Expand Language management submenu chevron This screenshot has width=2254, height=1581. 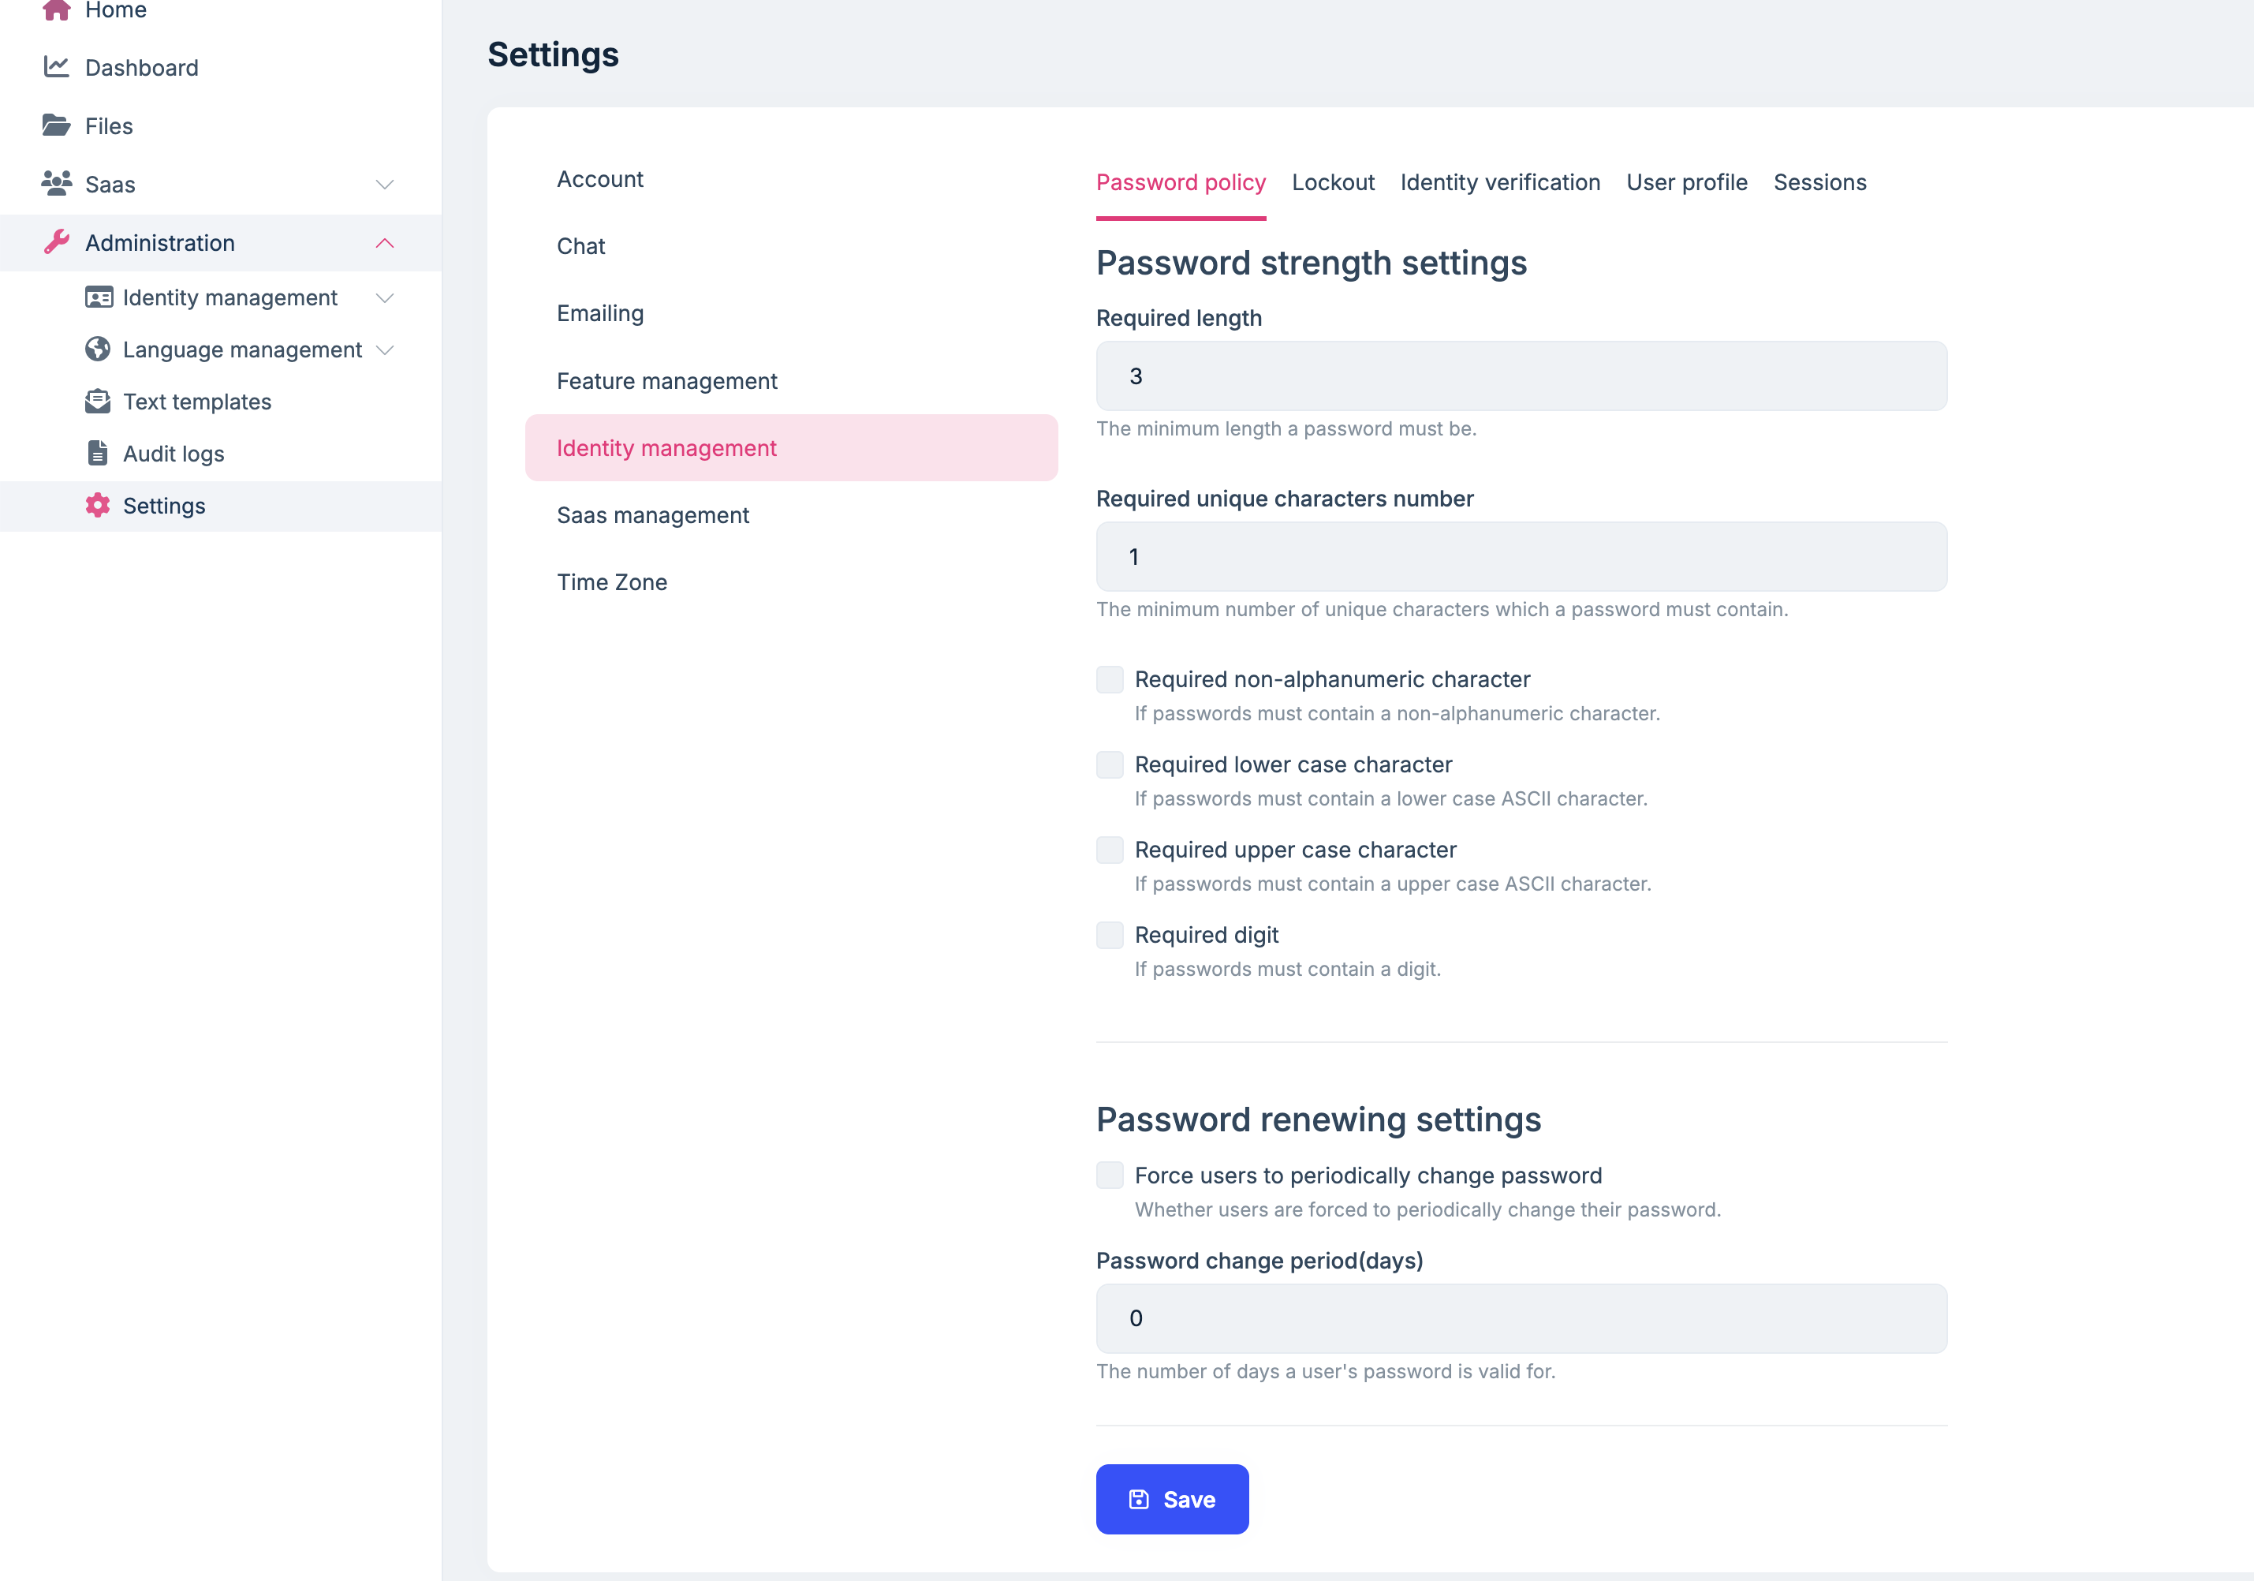(385, 349)
